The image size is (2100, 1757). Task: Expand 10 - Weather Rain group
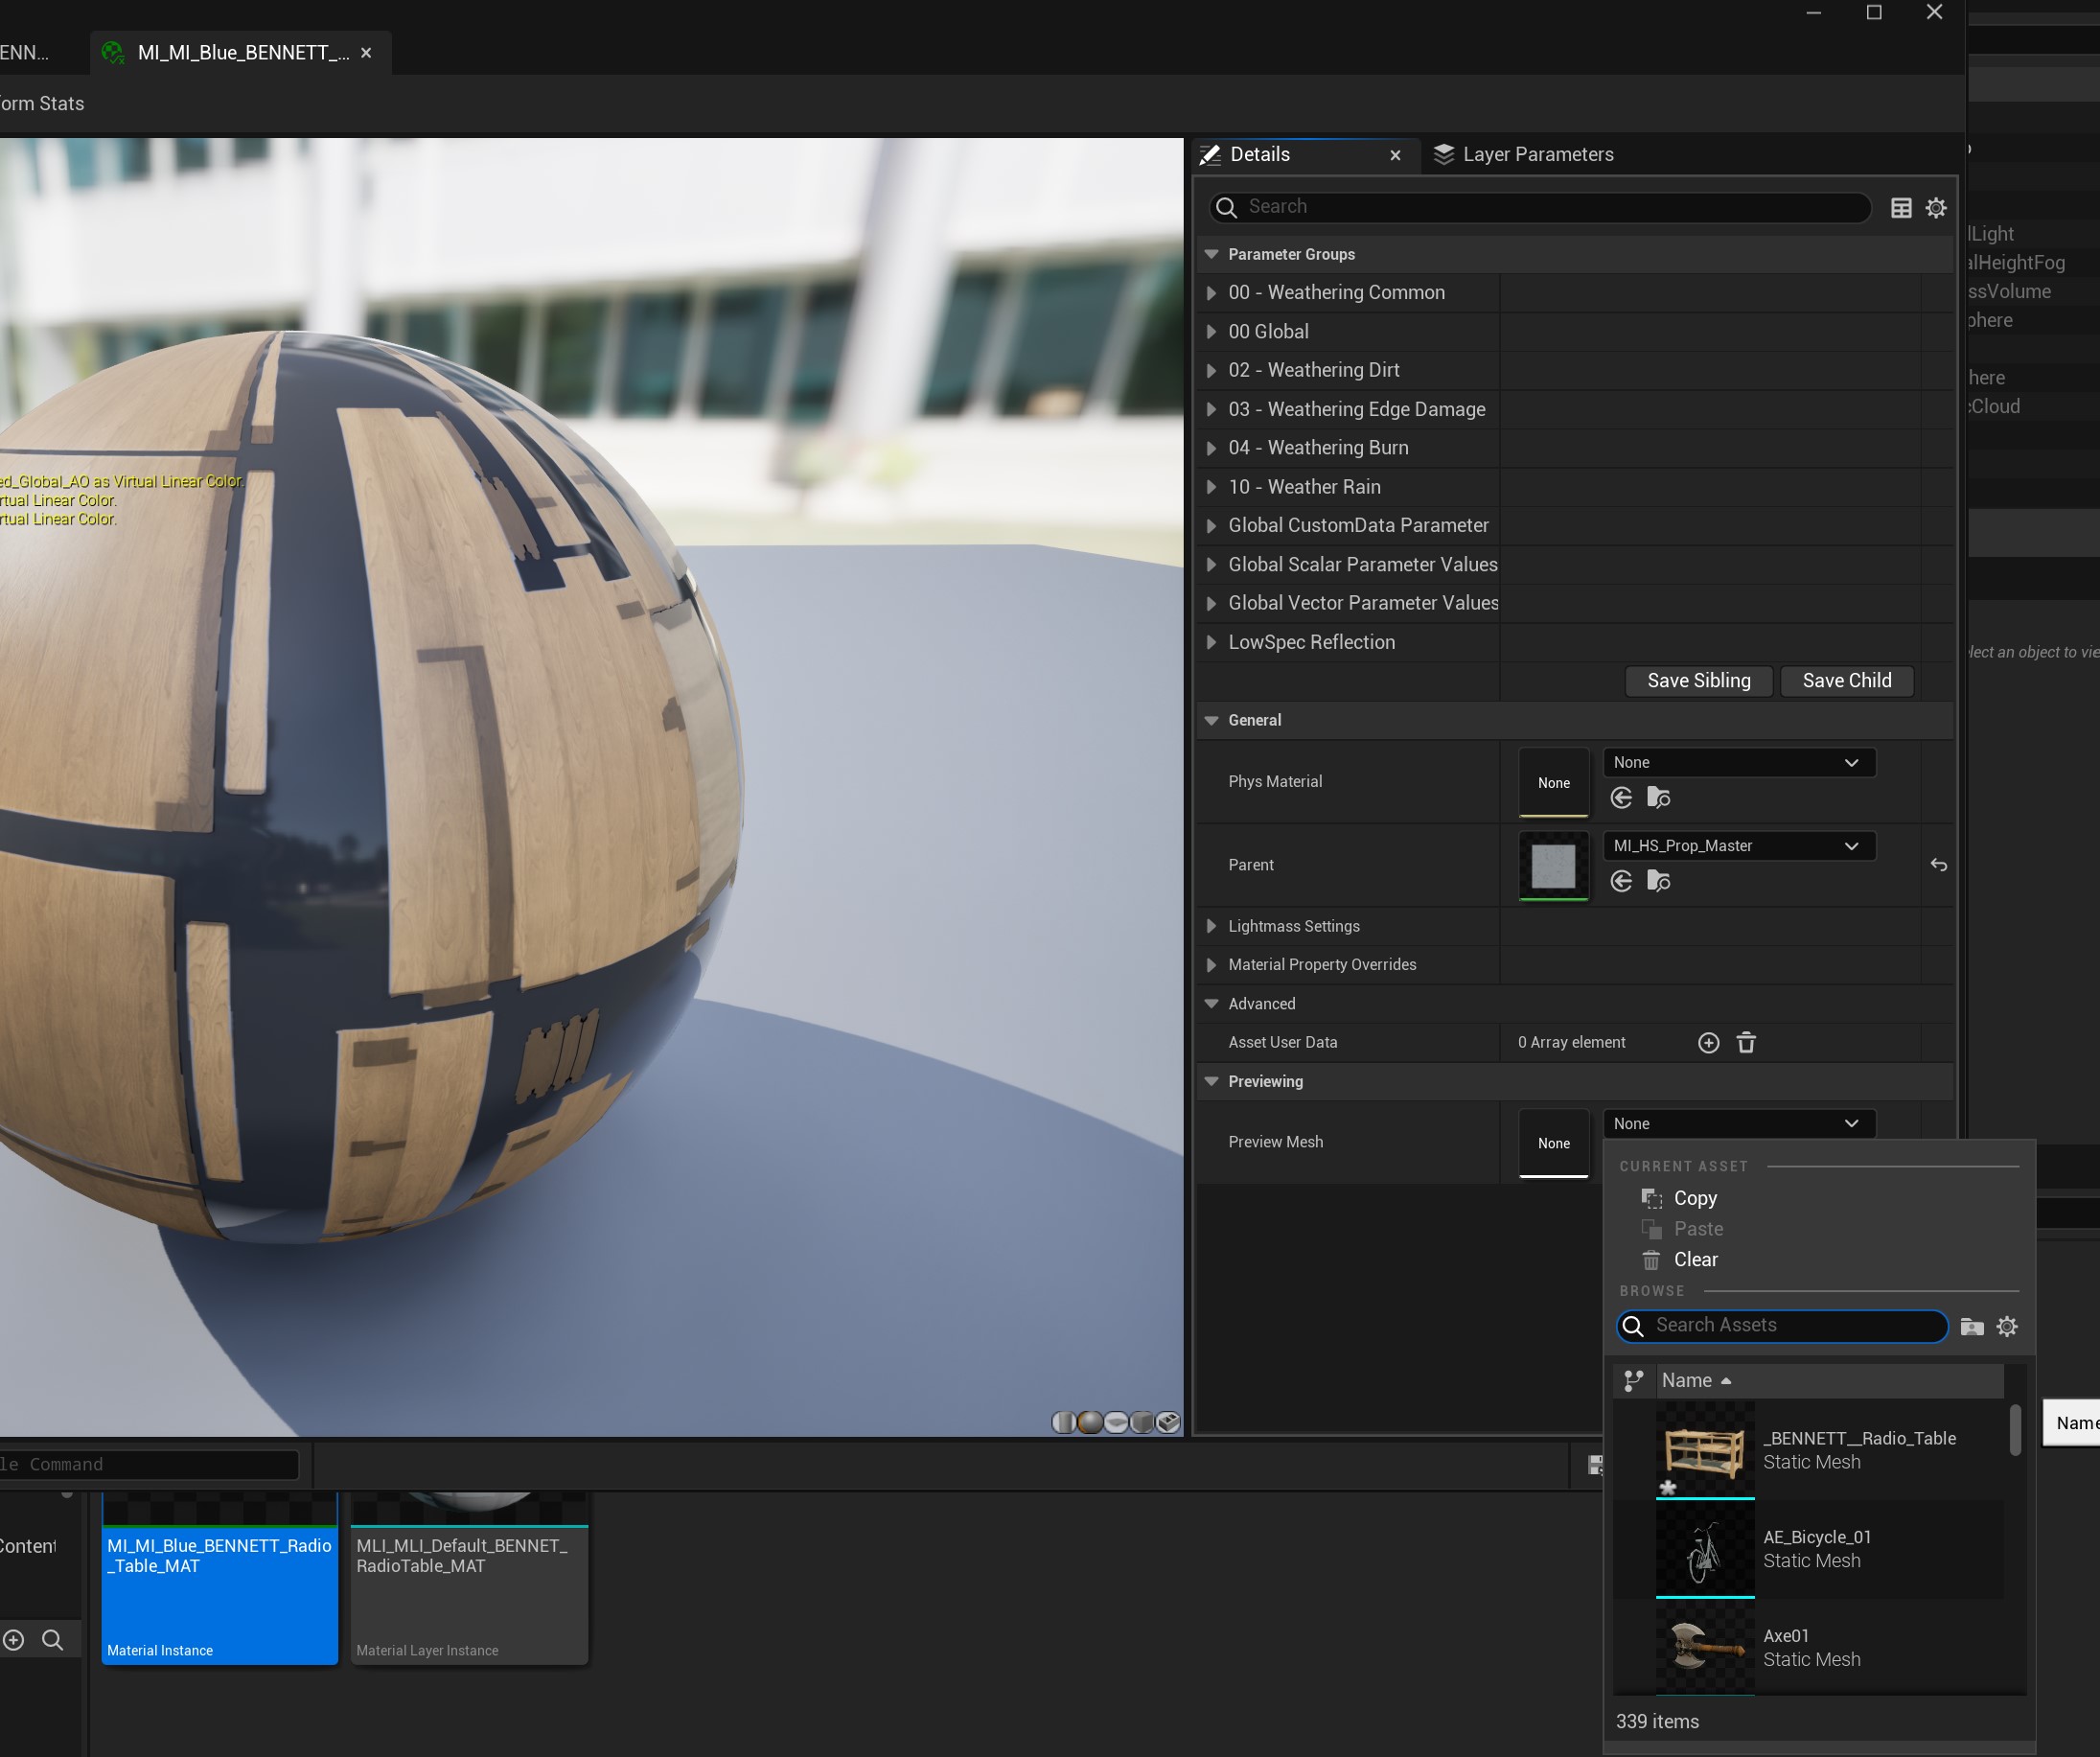click(1211, 487)
